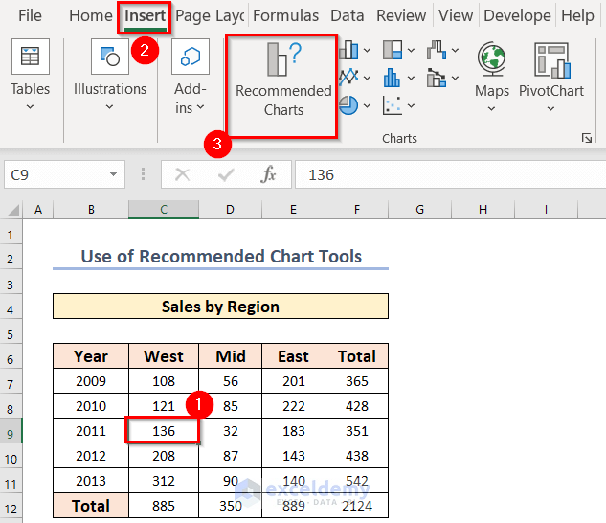Select the Total value 428
606x523 pixels.
point(357,406)
